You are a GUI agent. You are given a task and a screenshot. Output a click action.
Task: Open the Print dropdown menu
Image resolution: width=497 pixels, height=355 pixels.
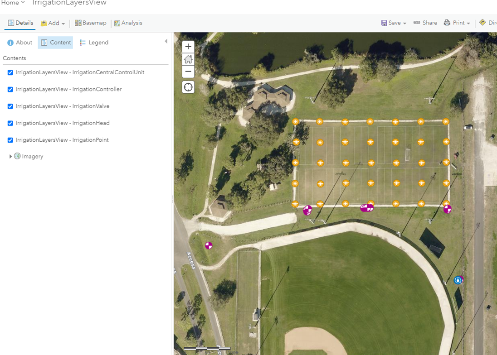point(457,22)
